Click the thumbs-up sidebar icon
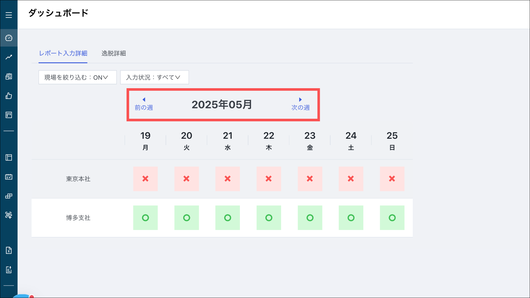Image resolution: width=530 pixels, height=298 pixels. pos(9,96)
